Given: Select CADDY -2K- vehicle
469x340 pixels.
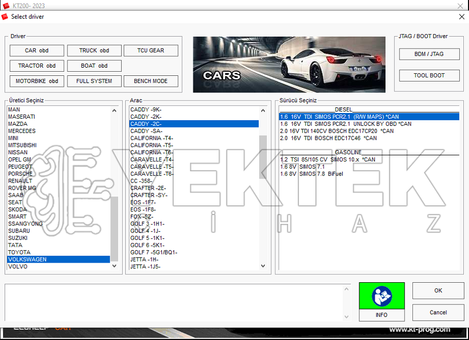Looking at the screenshot, I should (x=194, y=117).
